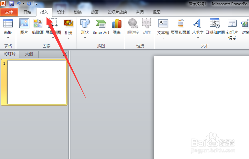249x159 pixels.
Task: Click the 表格 (Table) grid icon
Action: pos(8,23)
